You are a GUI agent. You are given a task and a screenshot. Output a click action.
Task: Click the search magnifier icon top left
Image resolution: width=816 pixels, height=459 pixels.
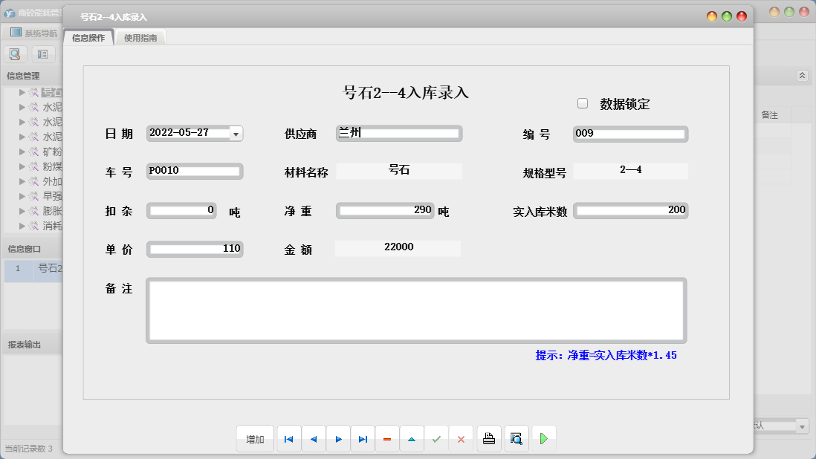[x=15, y=53]
